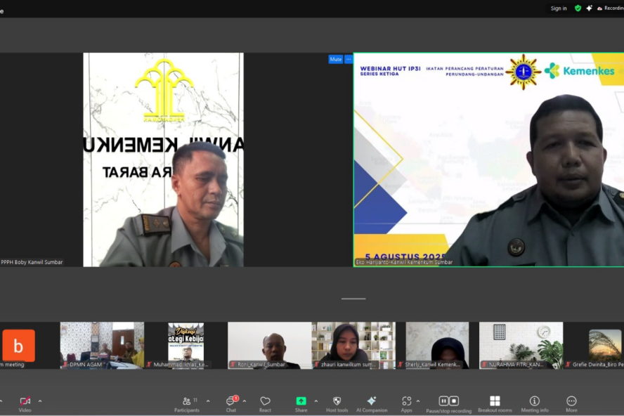Expand the Participants options arrow

coord(208,401)
